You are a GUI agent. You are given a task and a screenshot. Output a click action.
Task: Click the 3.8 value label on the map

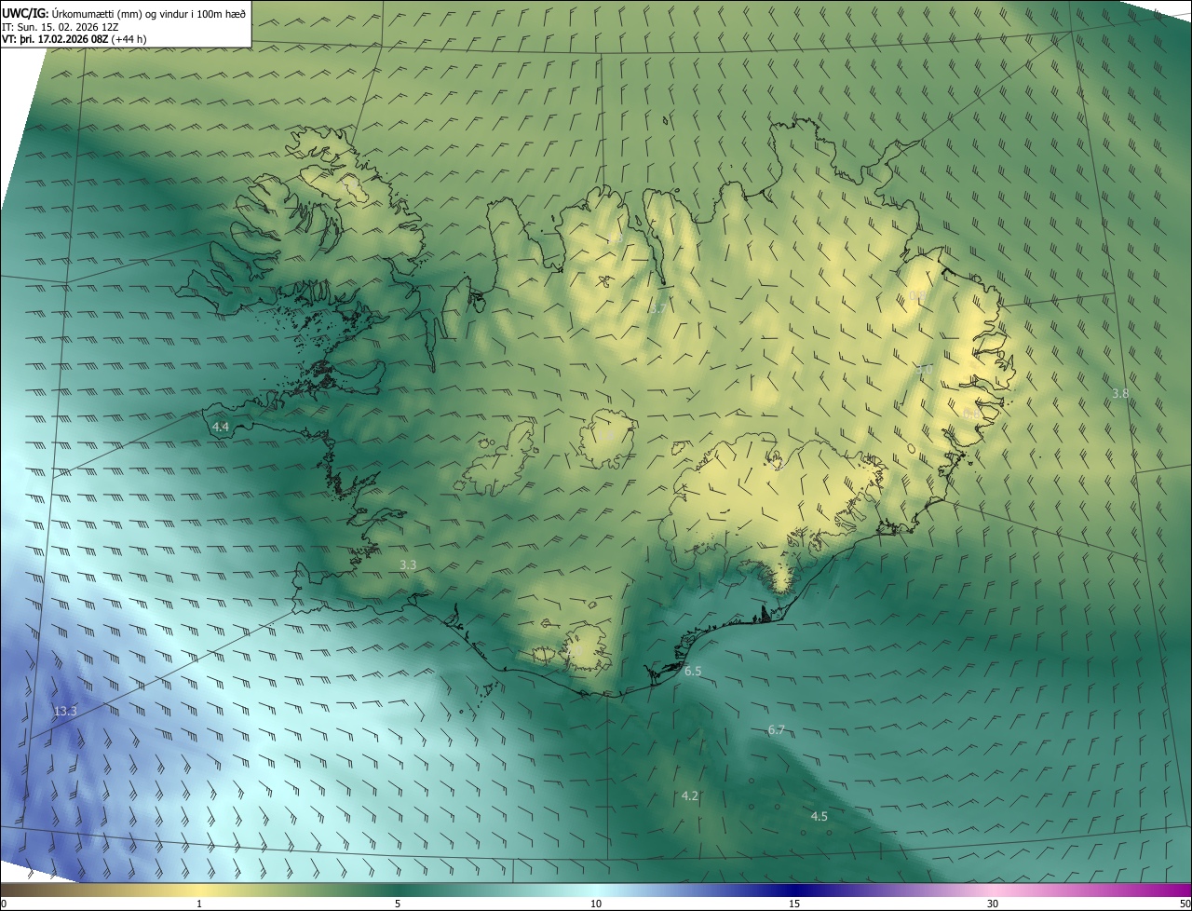click(x=1120, y=393)
